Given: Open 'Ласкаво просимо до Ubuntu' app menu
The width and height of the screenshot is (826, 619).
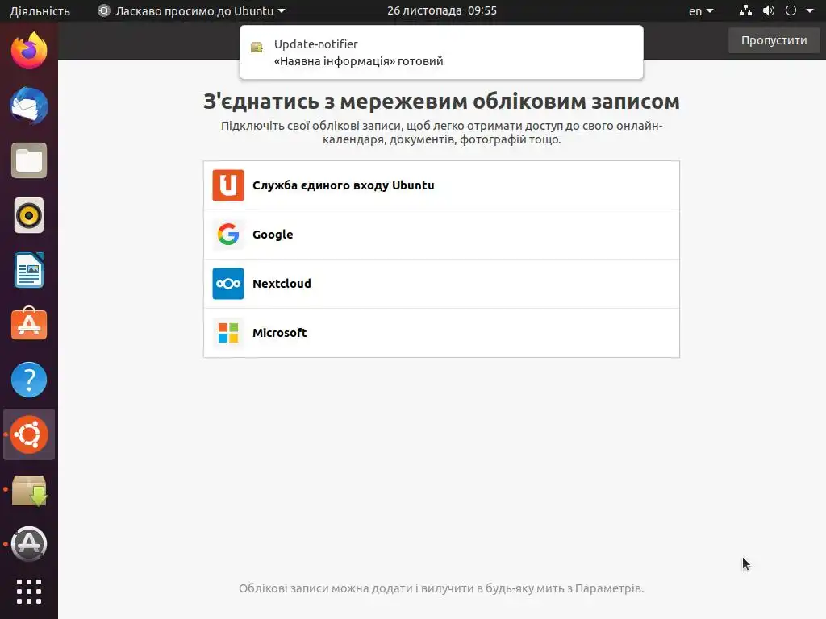Looking at the screenshot, I should (192, 11).
